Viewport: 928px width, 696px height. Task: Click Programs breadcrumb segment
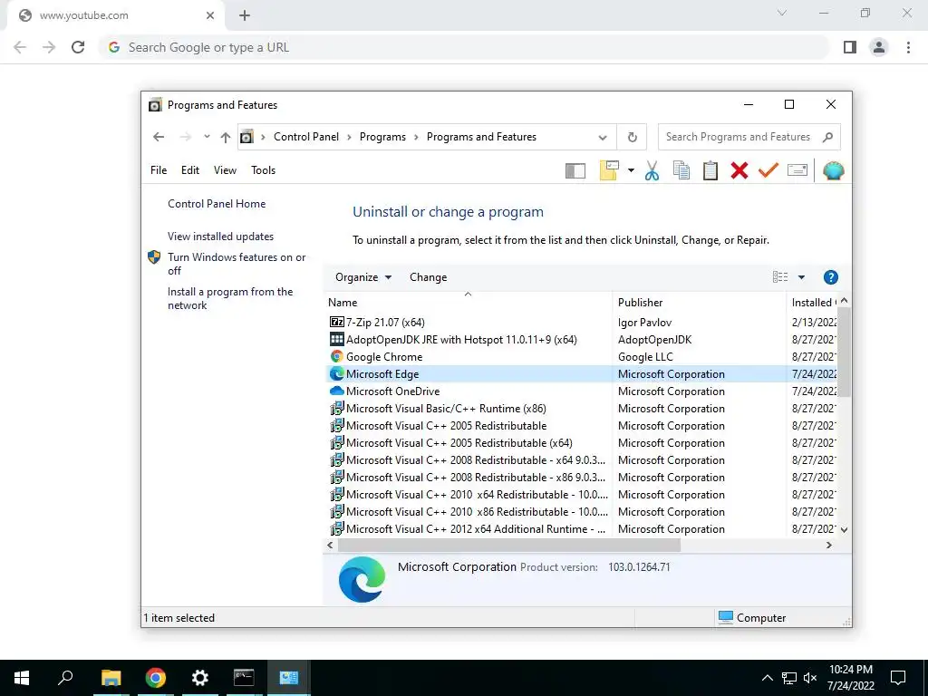point(383,137)
